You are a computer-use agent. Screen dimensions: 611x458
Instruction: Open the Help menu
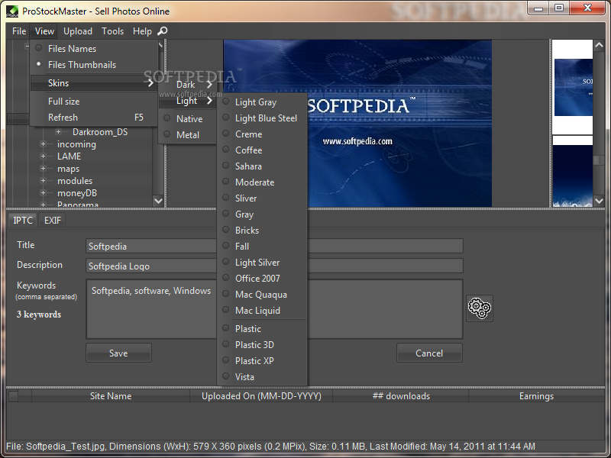[x=142, y=31]
